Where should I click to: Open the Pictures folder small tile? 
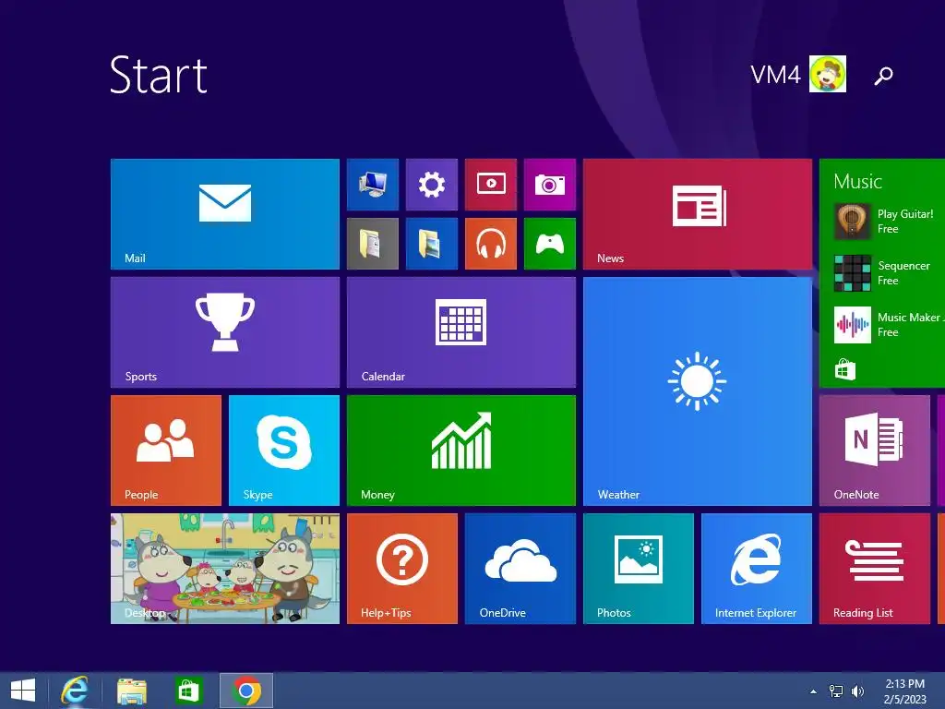[432, 244]
